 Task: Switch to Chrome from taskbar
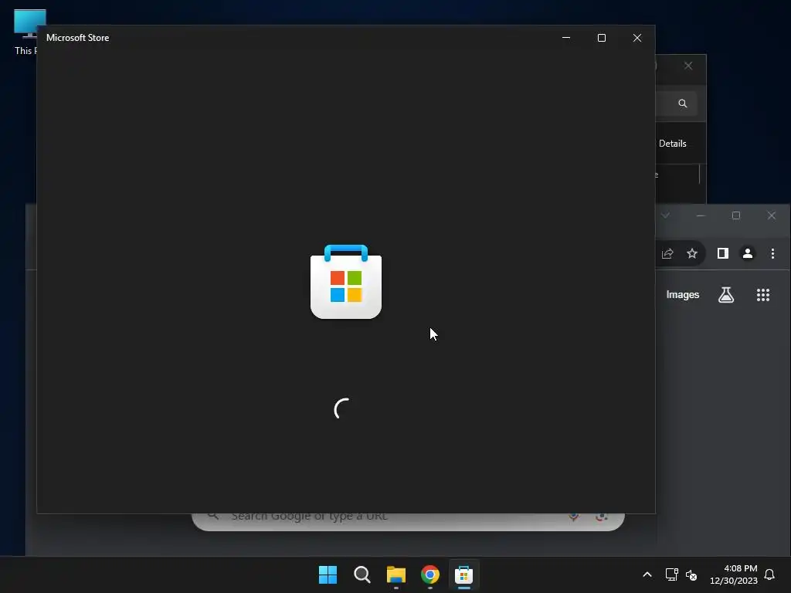[429, 574]
